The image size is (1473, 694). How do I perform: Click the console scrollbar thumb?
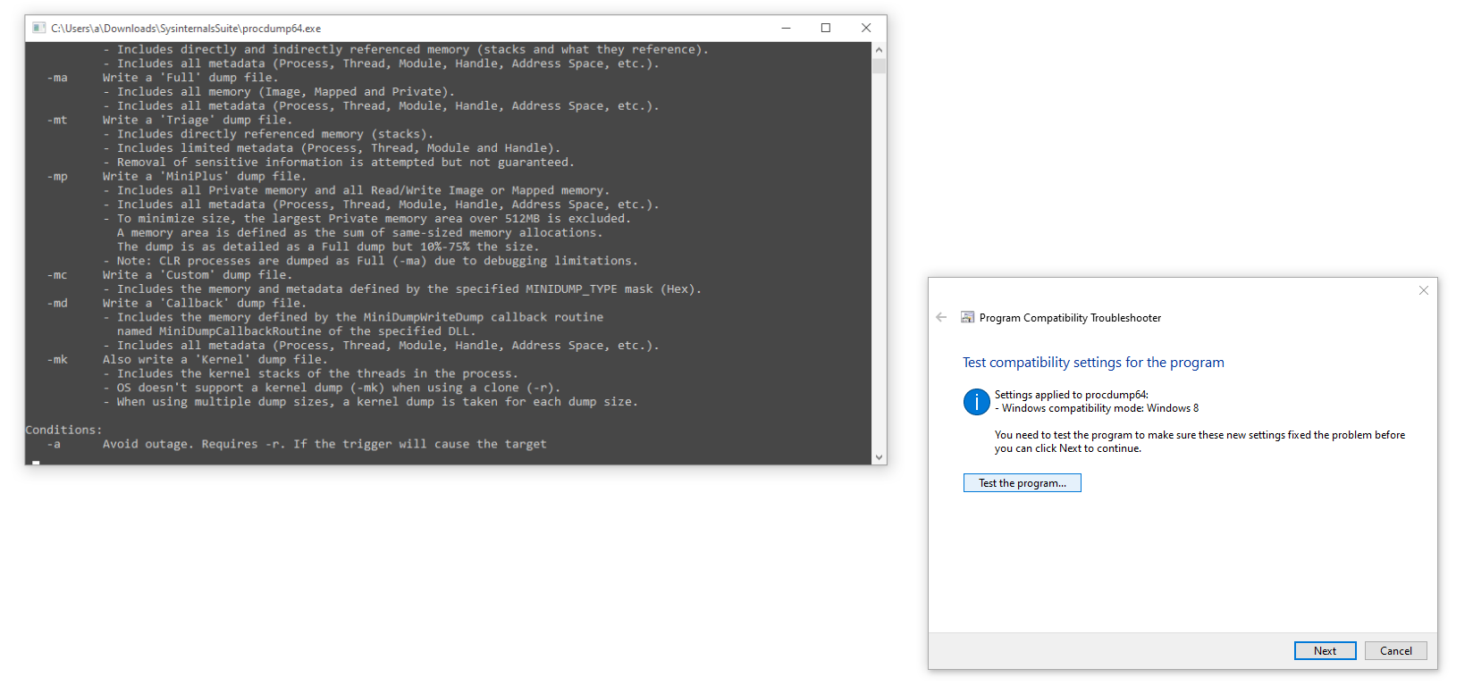(x=880, y=66)
